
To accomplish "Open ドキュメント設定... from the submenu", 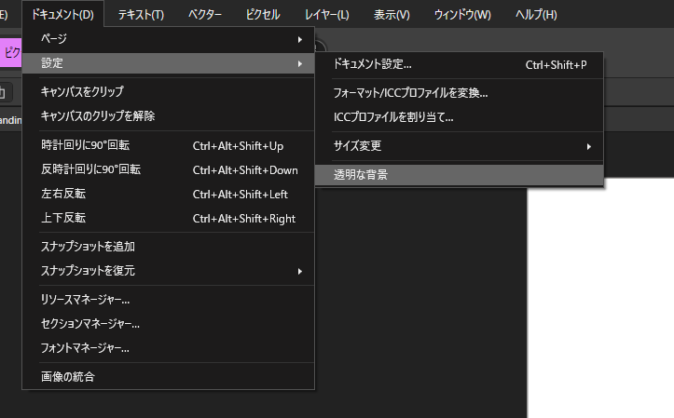I will tap(373, 65).
